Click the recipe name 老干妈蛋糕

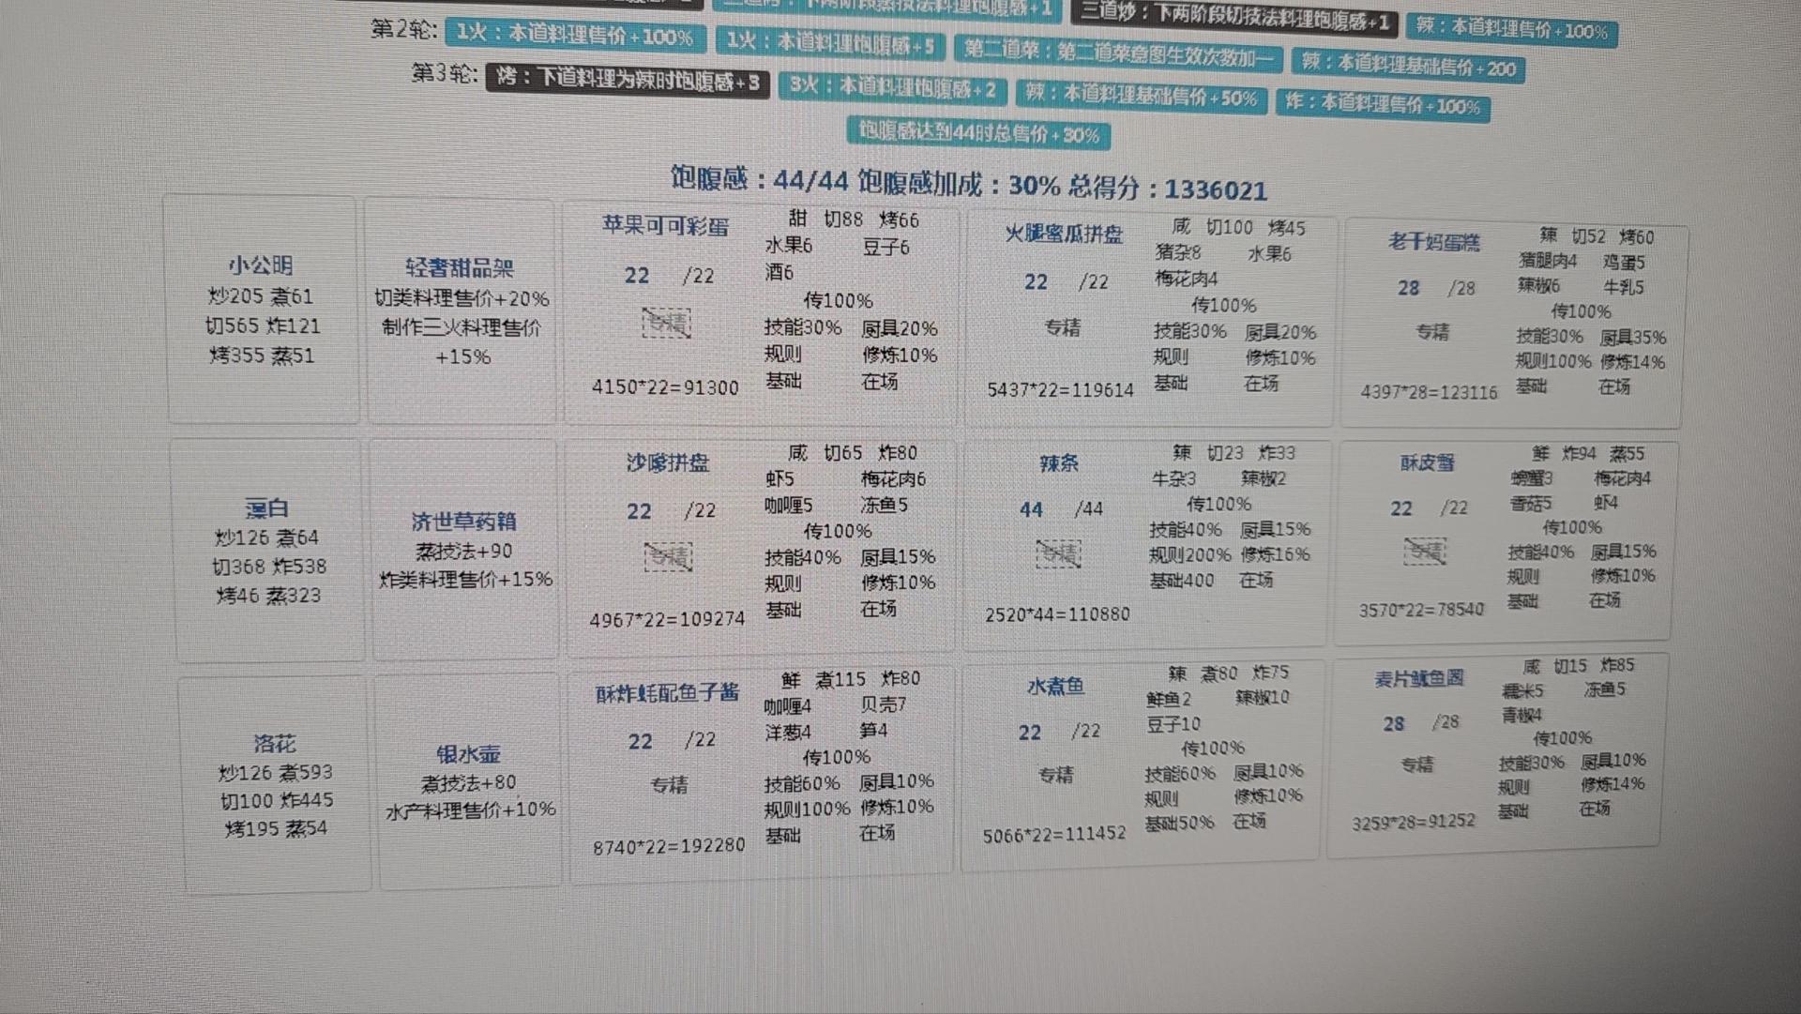(1433, 243)
